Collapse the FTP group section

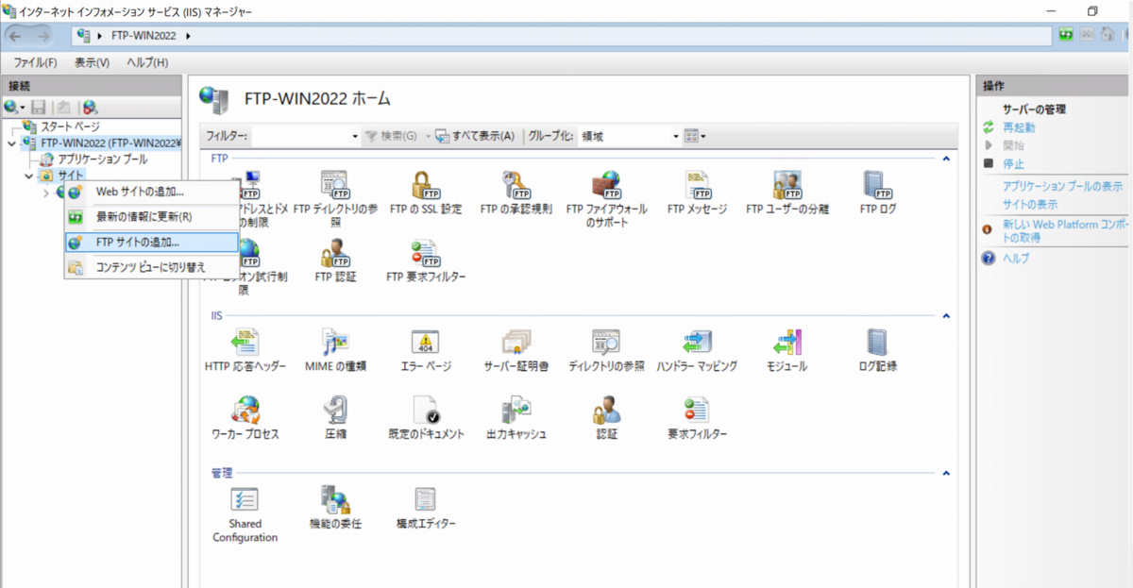[x=947, y=159]
